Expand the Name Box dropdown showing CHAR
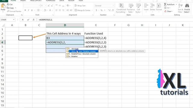Viewport: 193px width, 108px height. pyautogui.click(x=14, y=19)
